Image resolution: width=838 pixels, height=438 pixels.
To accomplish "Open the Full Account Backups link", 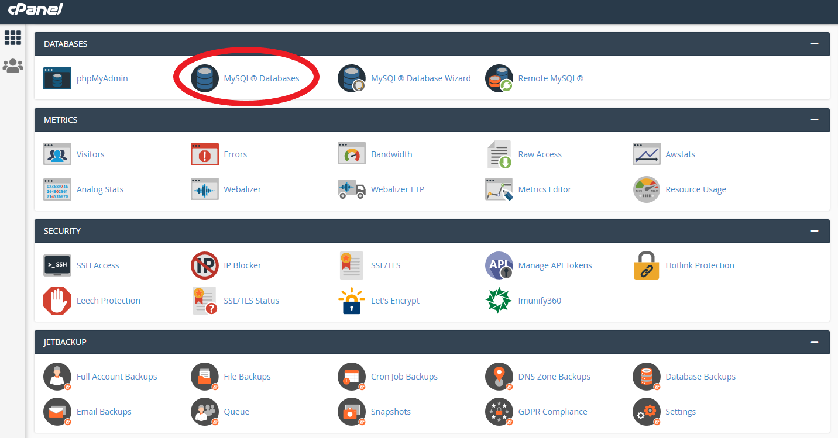I will pos(116,377).
